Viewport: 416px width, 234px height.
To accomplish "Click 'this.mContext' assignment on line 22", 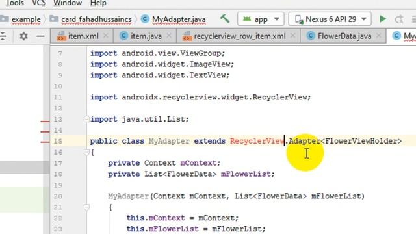I will tap(156, 218).
